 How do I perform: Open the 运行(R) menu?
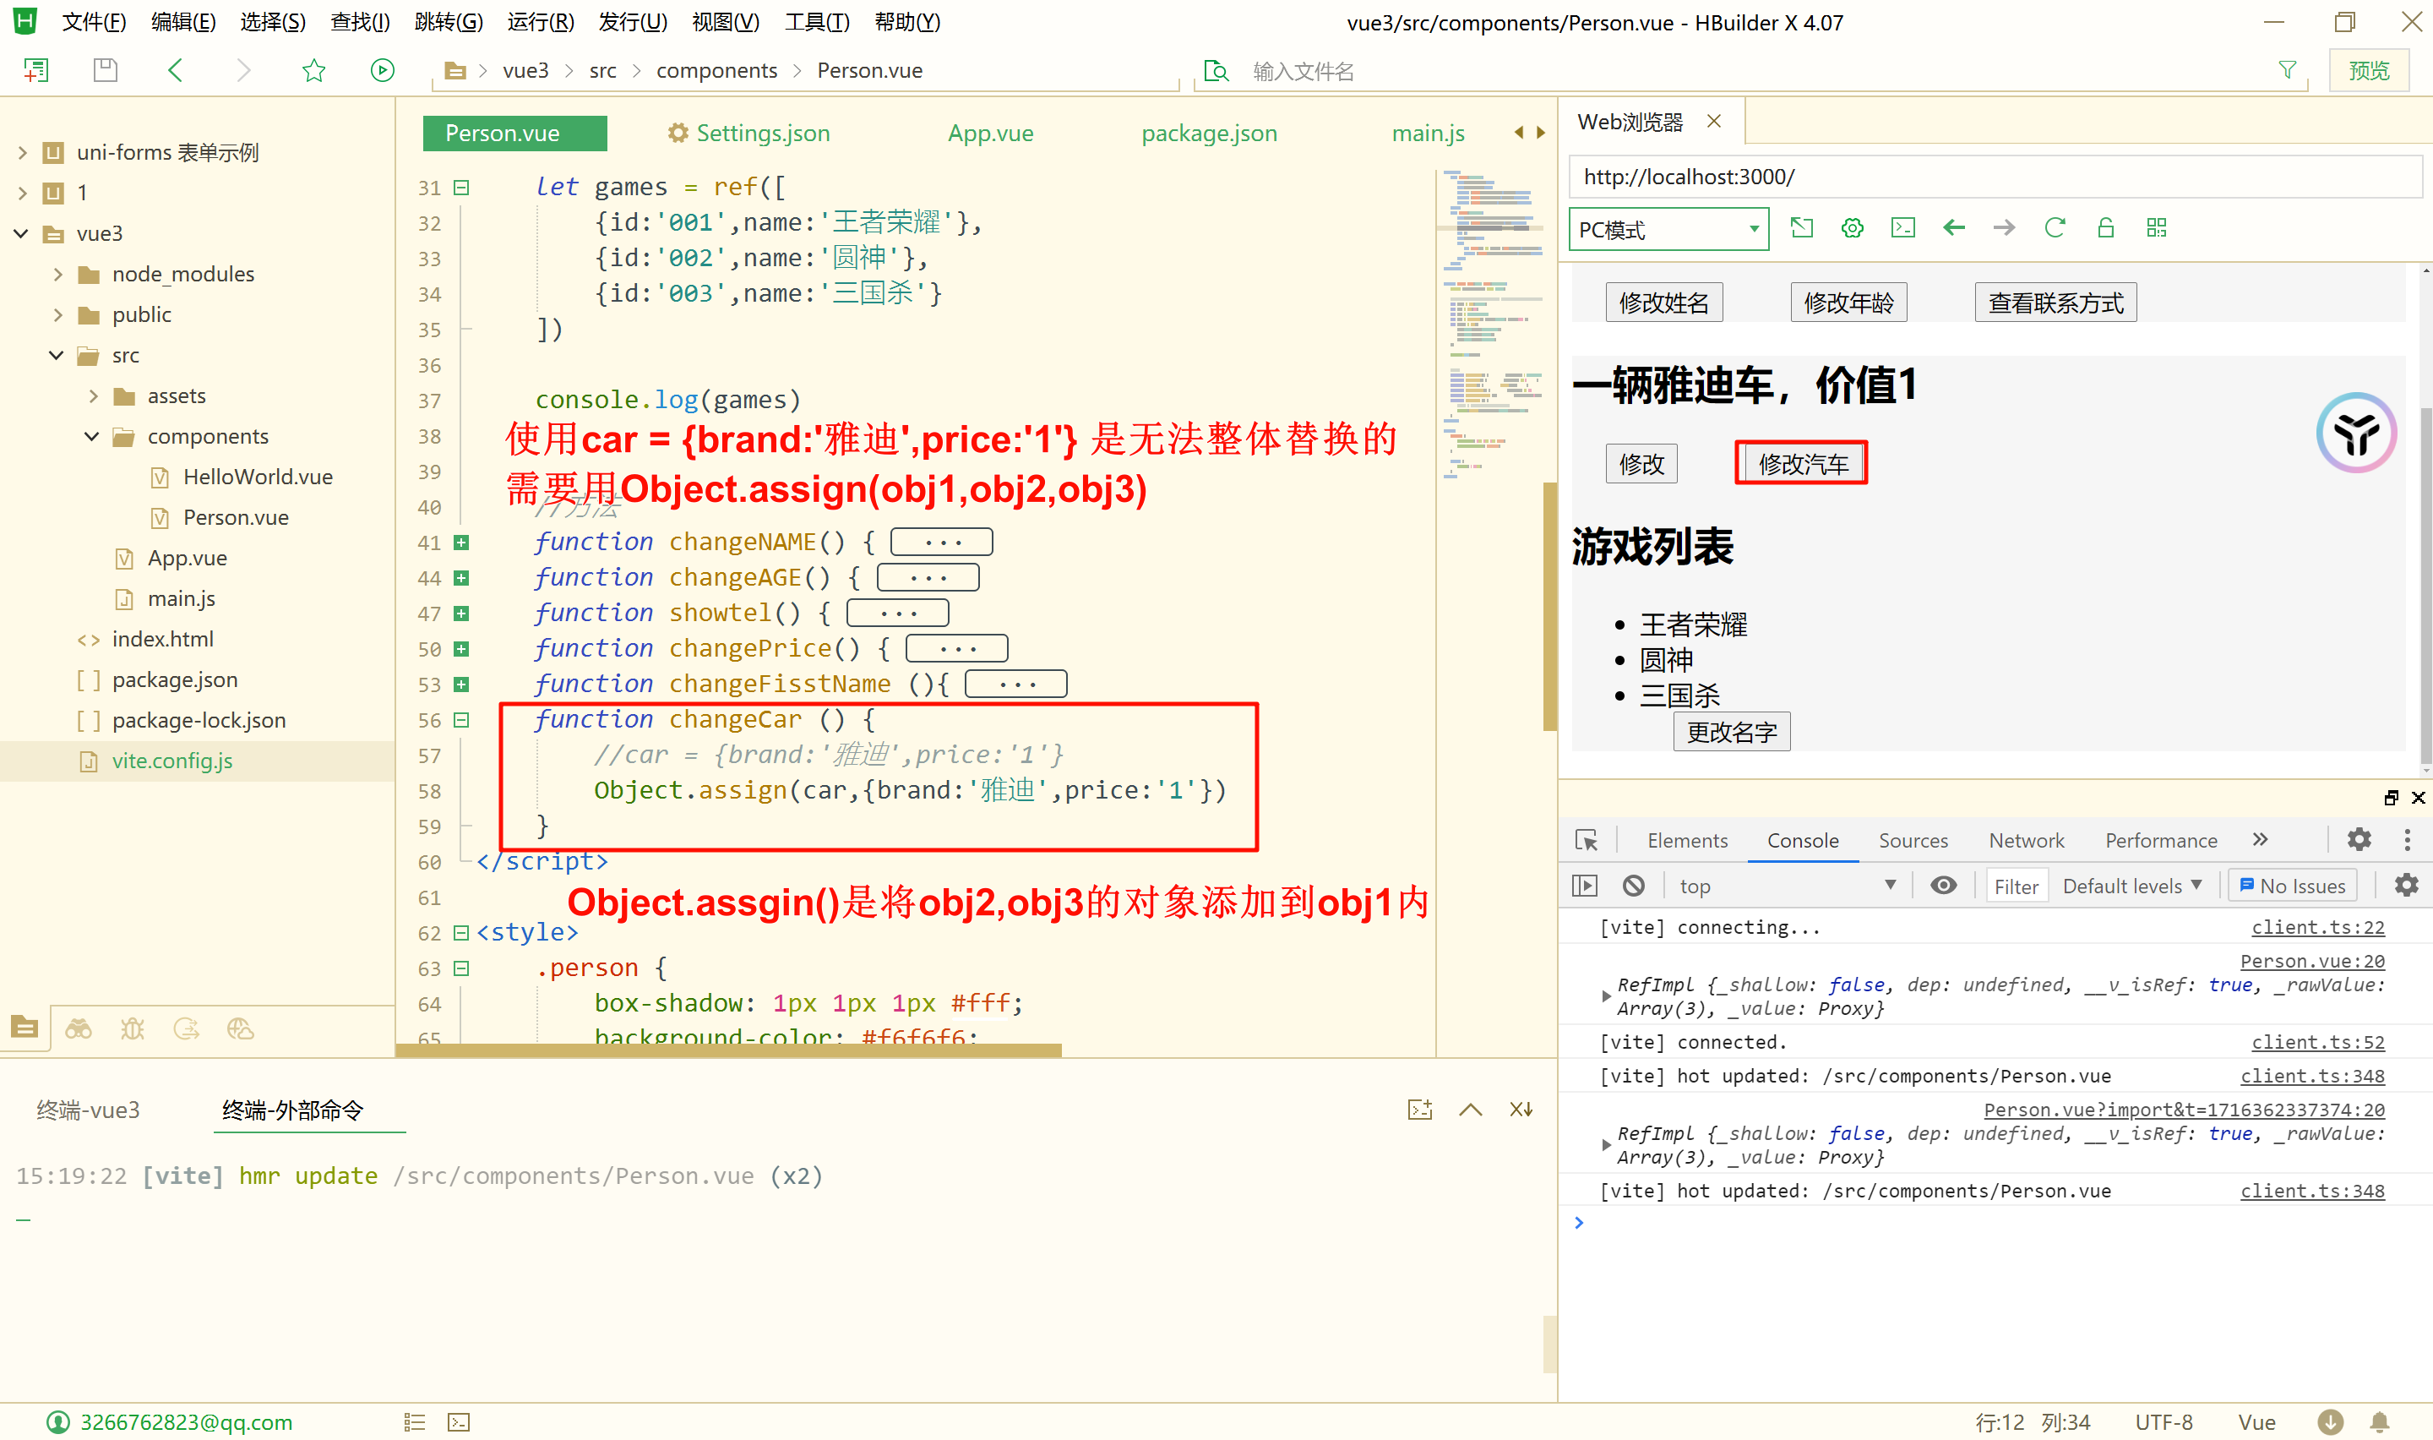540,21
